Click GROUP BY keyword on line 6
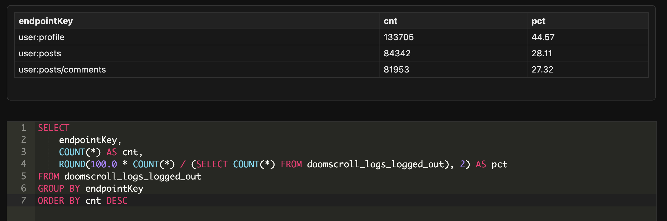 [x=59, y=188]
